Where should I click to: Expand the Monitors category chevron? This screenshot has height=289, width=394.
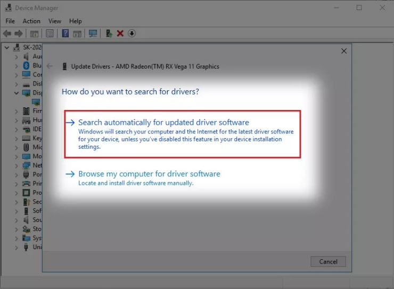(x=17, y=157)
